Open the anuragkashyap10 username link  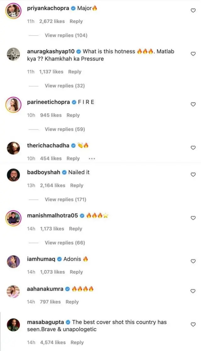click(x=51, y=51)
